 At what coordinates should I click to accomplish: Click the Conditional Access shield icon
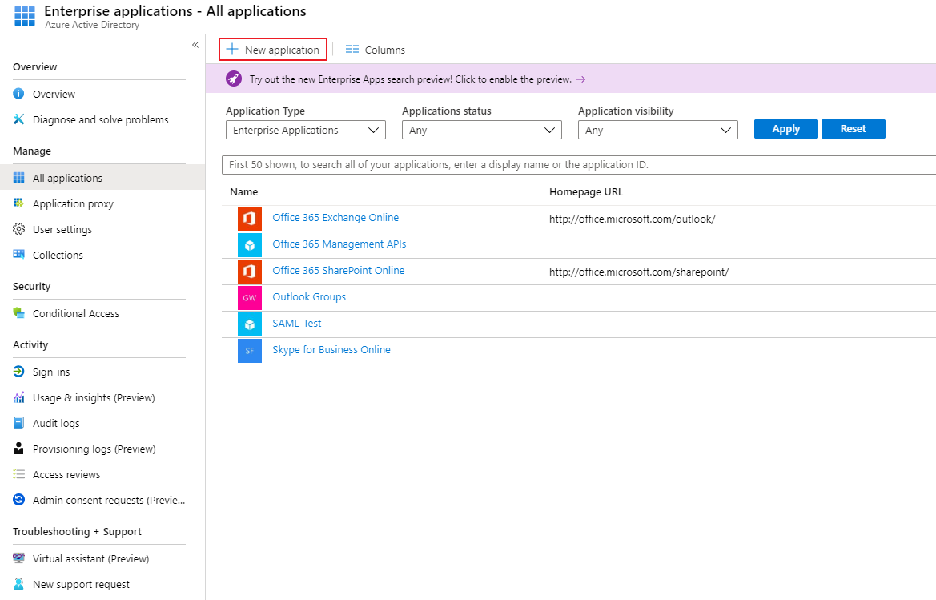pyautogui.click(x=19, y=313)
